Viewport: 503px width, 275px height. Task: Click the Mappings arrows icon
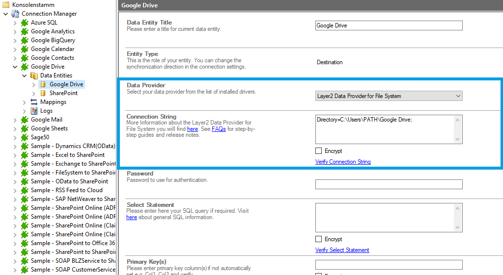coord(34,102)
